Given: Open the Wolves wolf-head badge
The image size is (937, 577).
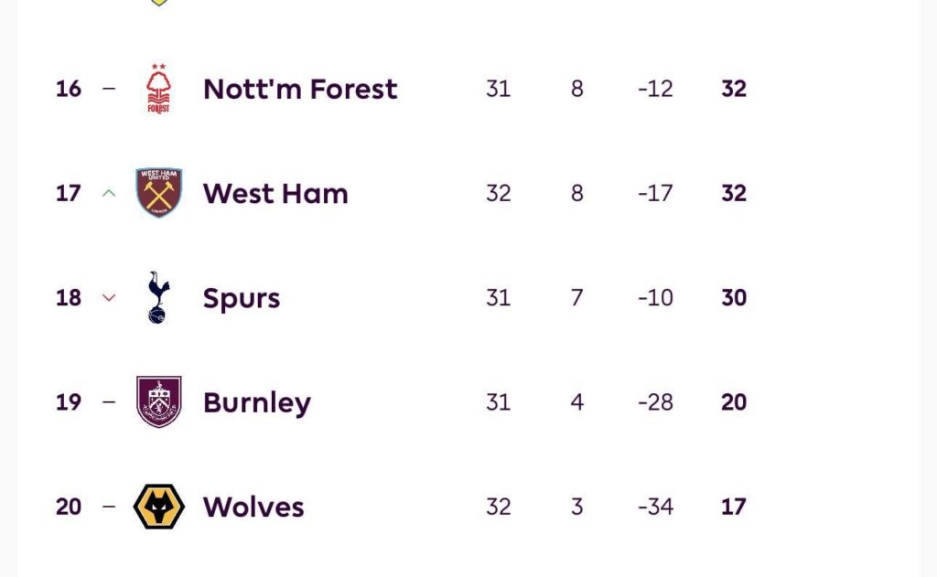Looking at the screenshot, I should pos(157,506).
